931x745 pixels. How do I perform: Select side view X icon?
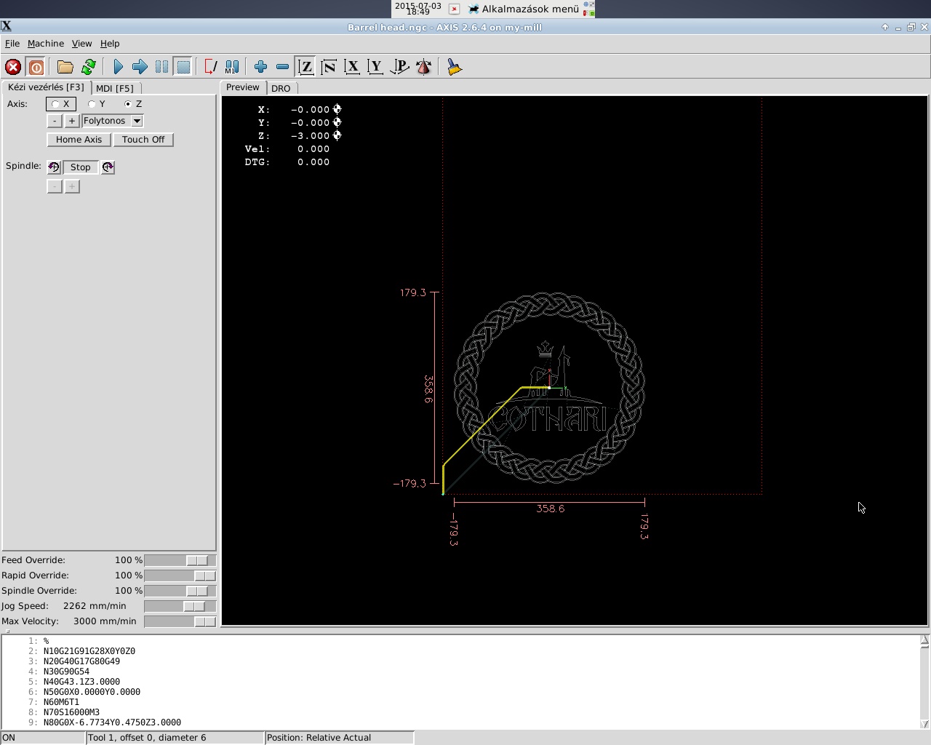click(x=352, y=67)
